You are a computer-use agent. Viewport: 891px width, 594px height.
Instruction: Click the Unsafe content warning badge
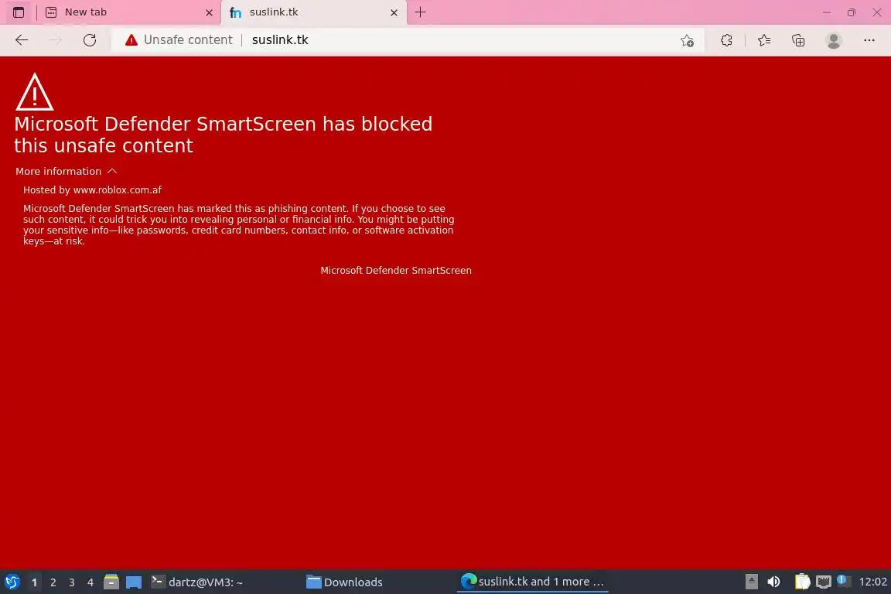click(179, 39)
